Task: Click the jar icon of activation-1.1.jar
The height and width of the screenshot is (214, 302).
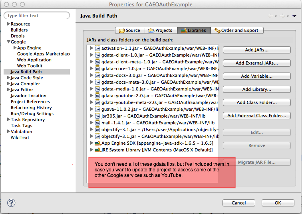Action: [x=97, y=48]
